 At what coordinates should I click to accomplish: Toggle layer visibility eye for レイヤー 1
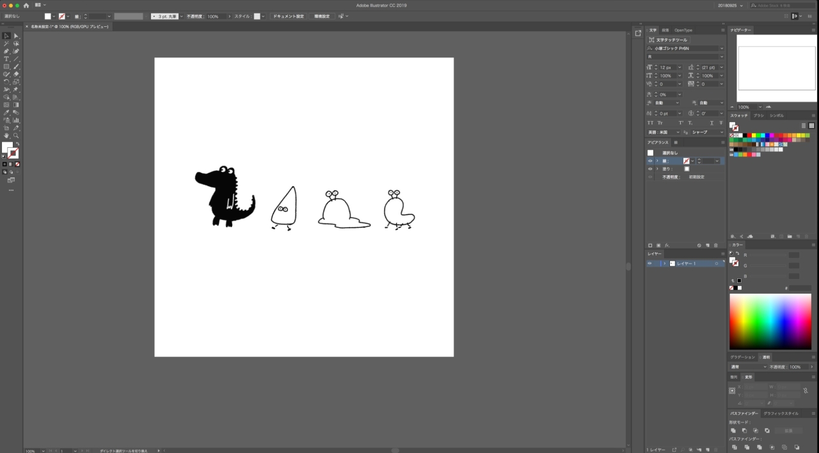650,263
